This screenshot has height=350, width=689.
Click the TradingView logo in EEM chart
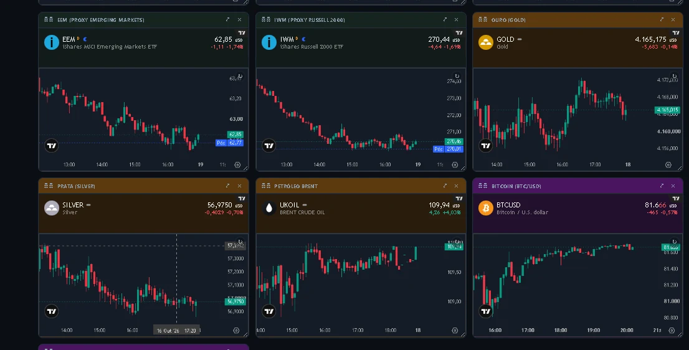pos(52,145)
